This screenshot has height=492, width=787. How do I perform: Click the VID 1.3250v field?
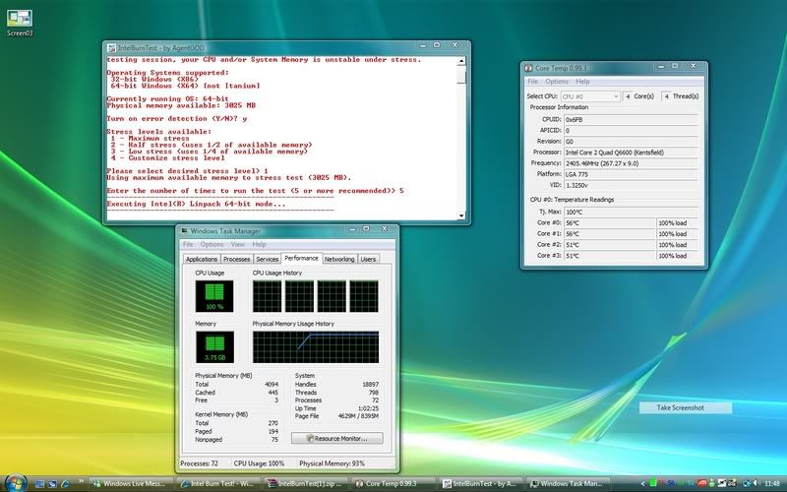pos(631,185)
